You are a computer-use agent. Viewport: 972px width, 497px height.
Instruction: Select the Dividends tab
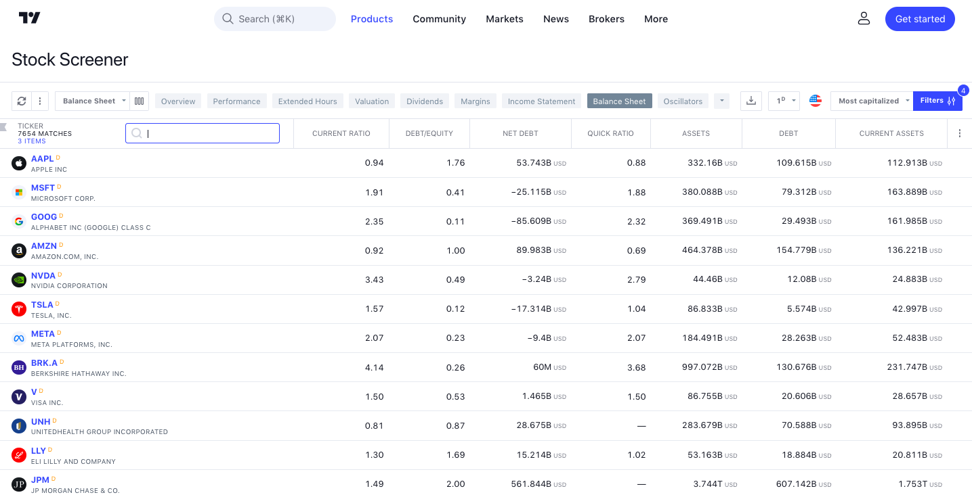(x=425, y=101)
